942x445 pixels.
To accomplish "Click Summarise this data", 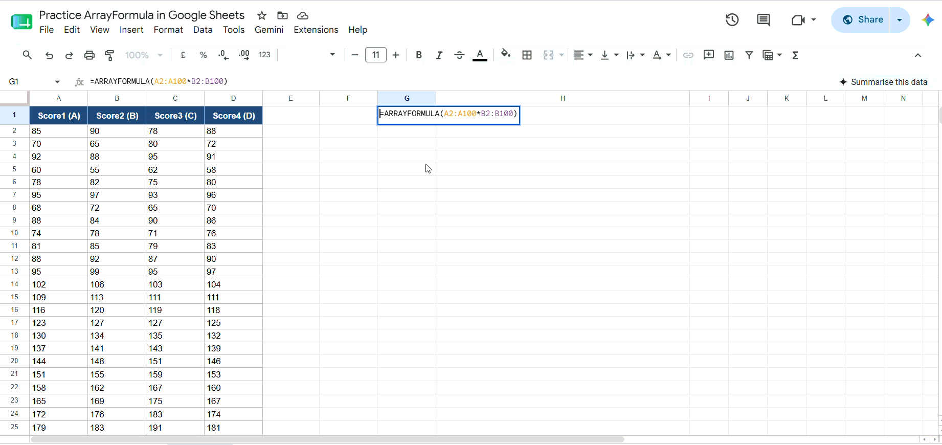I will 883,82.
